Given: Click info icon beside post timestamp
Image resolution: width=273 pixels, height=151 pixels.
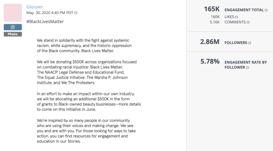Looking at the screenshot, I should (76, 13).
